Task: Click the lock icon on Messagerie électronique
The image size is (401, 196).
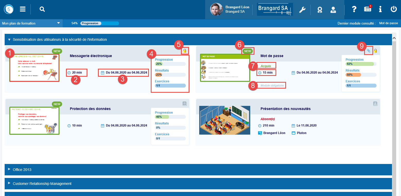Action: click(185, 51)
